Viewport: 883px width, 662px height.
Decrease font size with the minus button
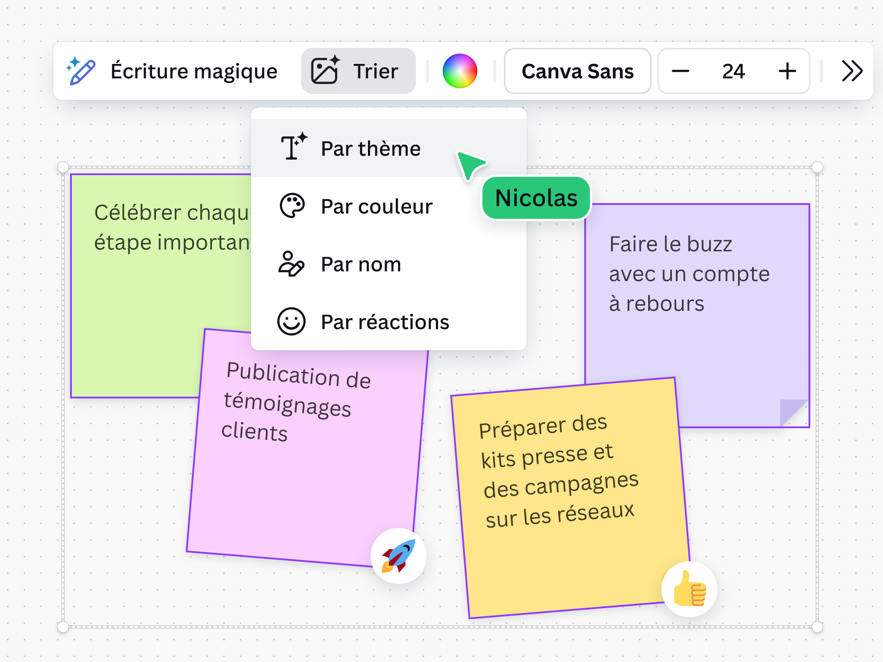[682, 71]
